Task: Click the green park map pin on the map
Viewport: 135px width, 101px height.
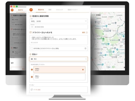Action: pos(103,39)
